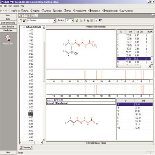Launch the IUPAC NameIt tool
The image size is (155, 155).
point(126,10)
